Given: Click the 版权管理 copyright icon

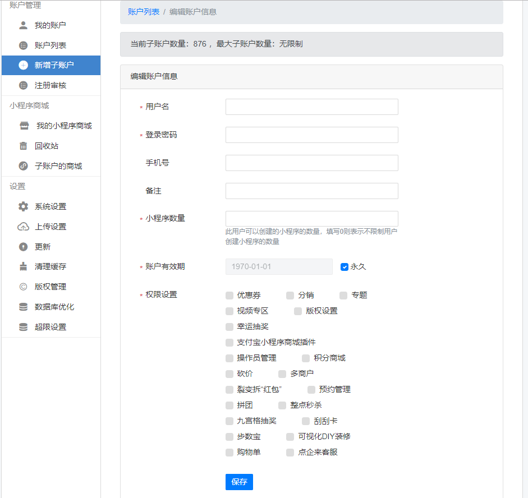Looking at the screenshot, I should (23, 287).
